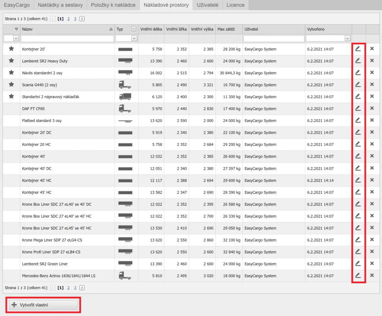Screen dimensions: 382x316
Task: Delete Krone Profi Liner SDP 27 eLB4-CS
Action: tap(372, 251)
